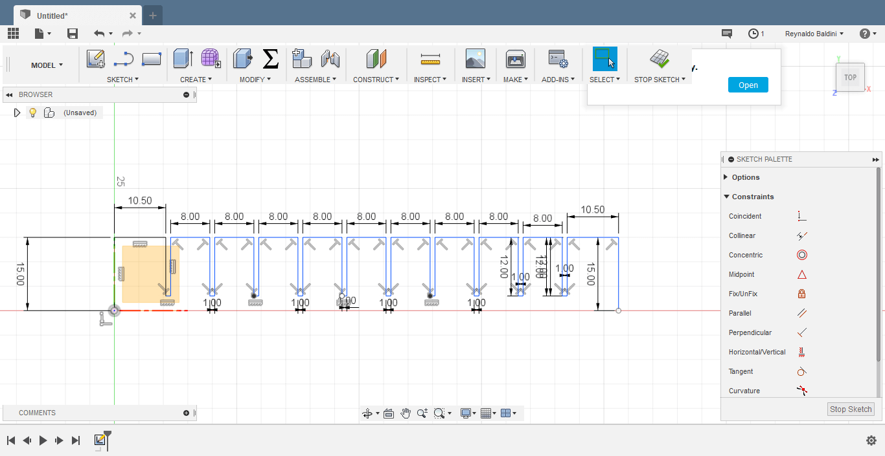
Task: Click the Joint assemble icon
Action: [330, 59]
